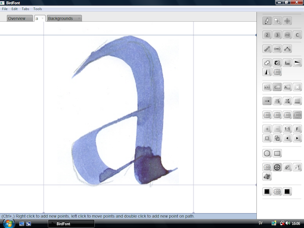
Task: Toggle cubic points mode button '3'
Action: click(277, 35)
